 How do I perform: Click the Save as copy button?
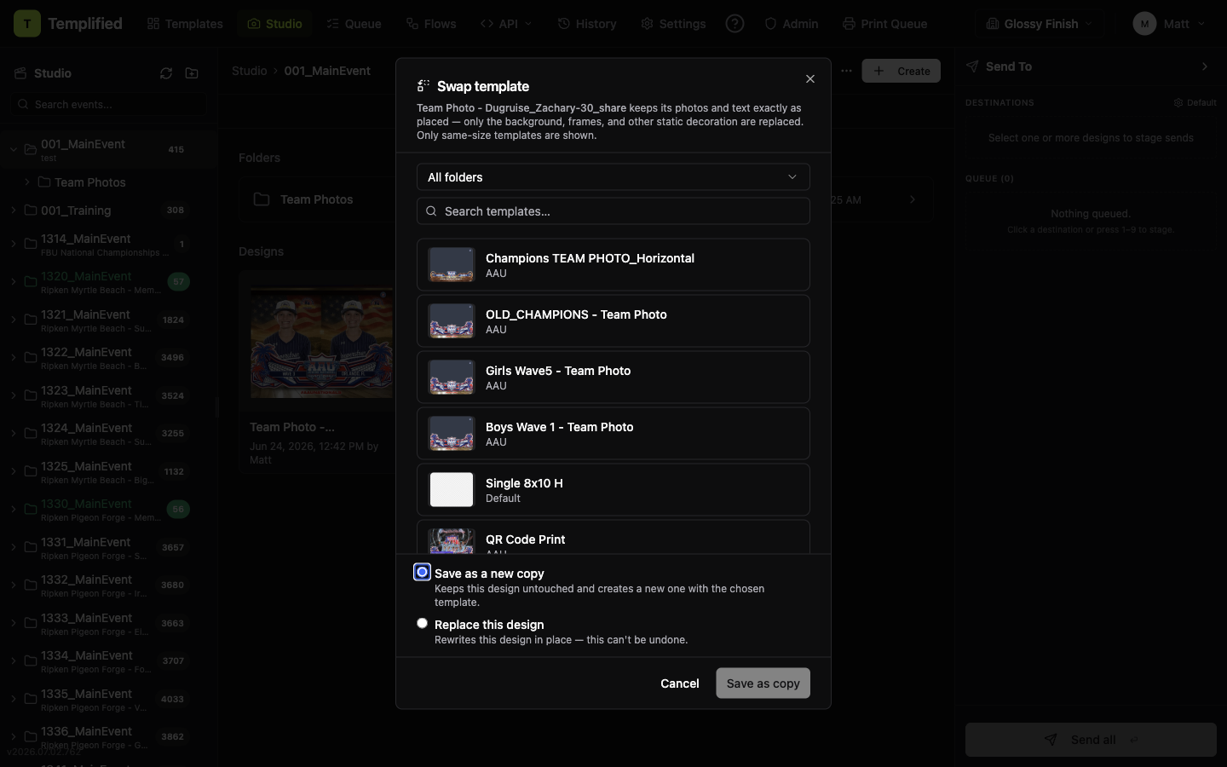763,683
